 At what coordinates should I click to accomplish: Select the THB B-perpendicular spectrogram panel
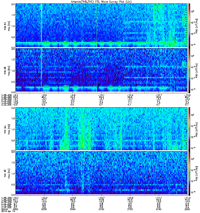102,25
